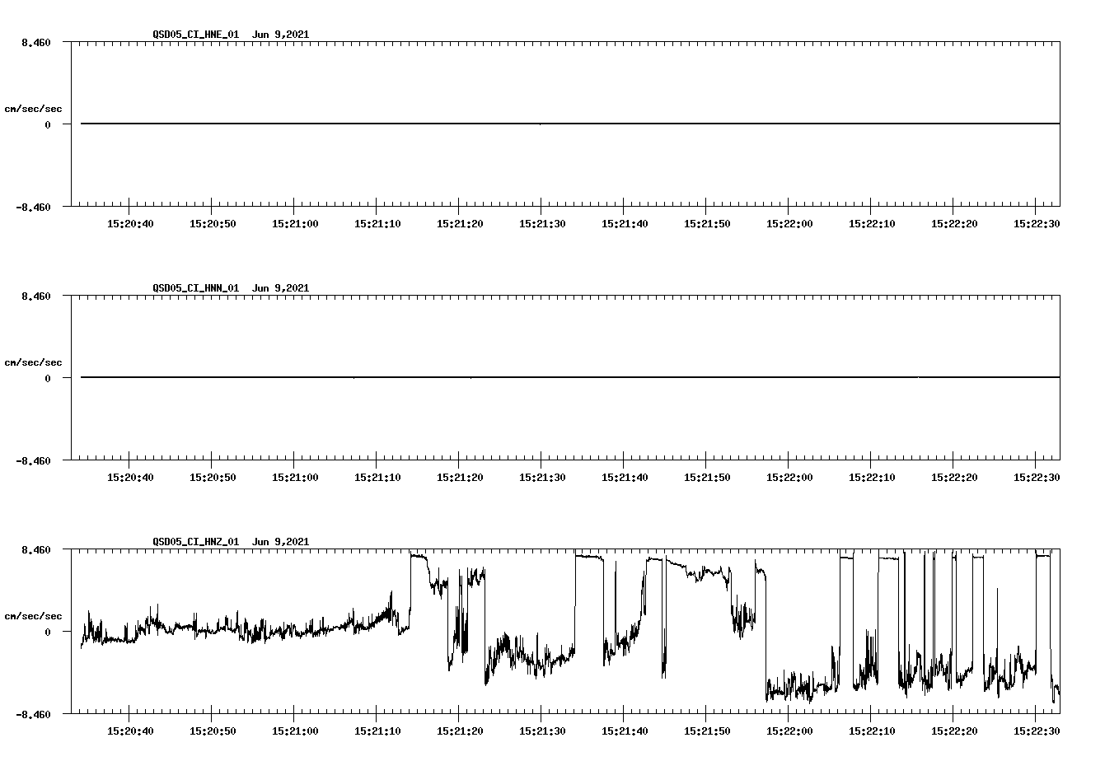Click the 0 axis value on HNN chart

coord(48,378)
